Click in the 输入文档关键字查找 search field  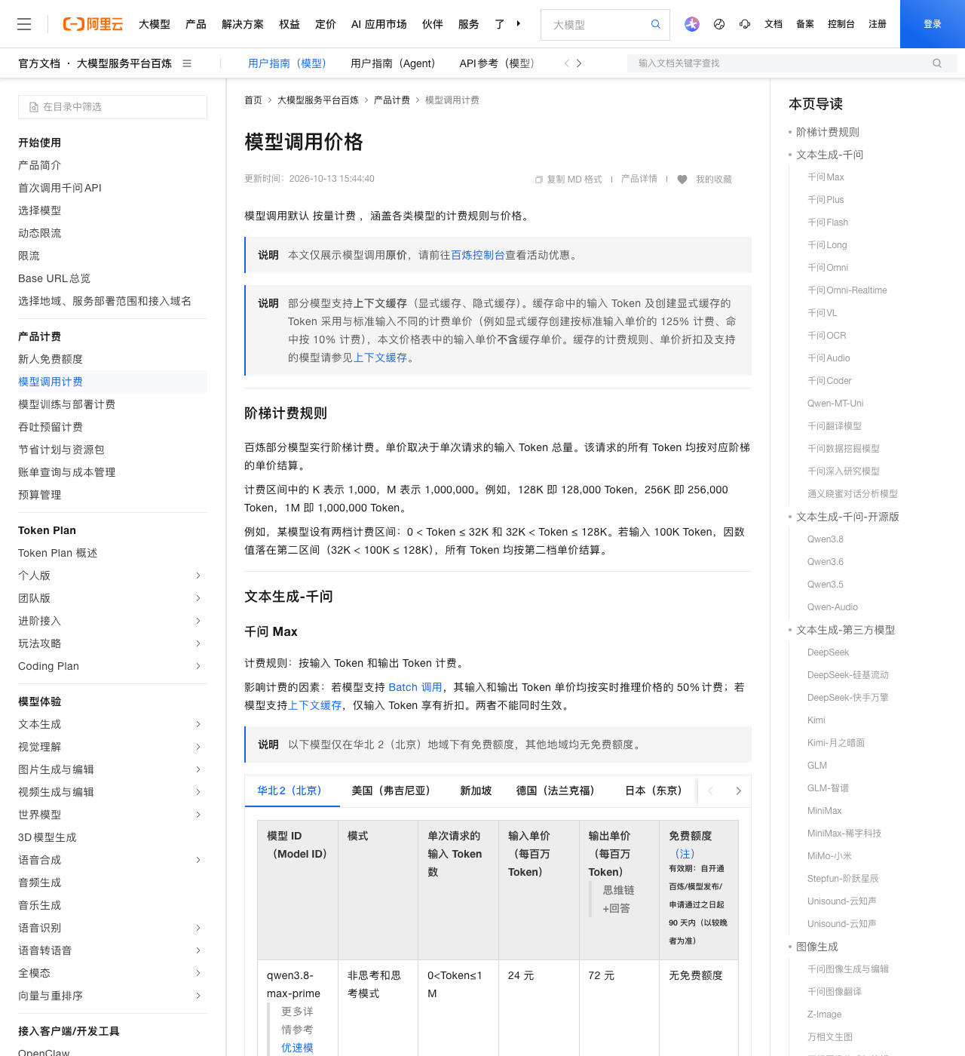[x=792, y=63]
